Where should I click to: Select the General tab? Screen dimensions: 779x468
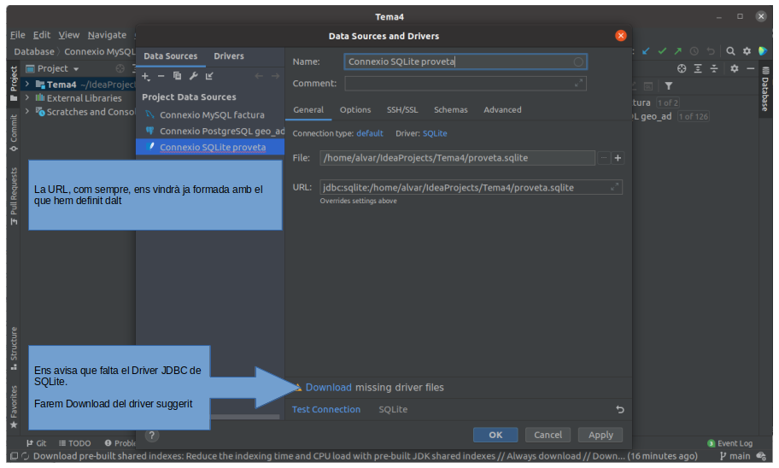[308, 110]
